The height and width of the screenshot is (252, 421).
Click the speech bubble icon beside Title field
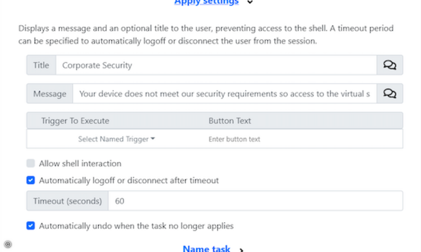point(390,65)
